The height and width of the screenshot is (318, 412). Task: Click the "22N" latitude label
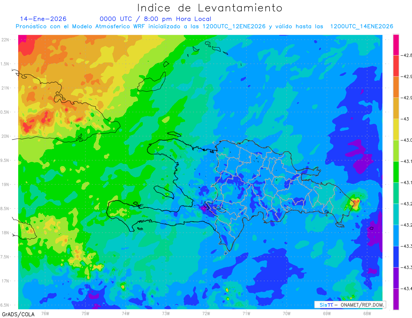coord(5,40)
